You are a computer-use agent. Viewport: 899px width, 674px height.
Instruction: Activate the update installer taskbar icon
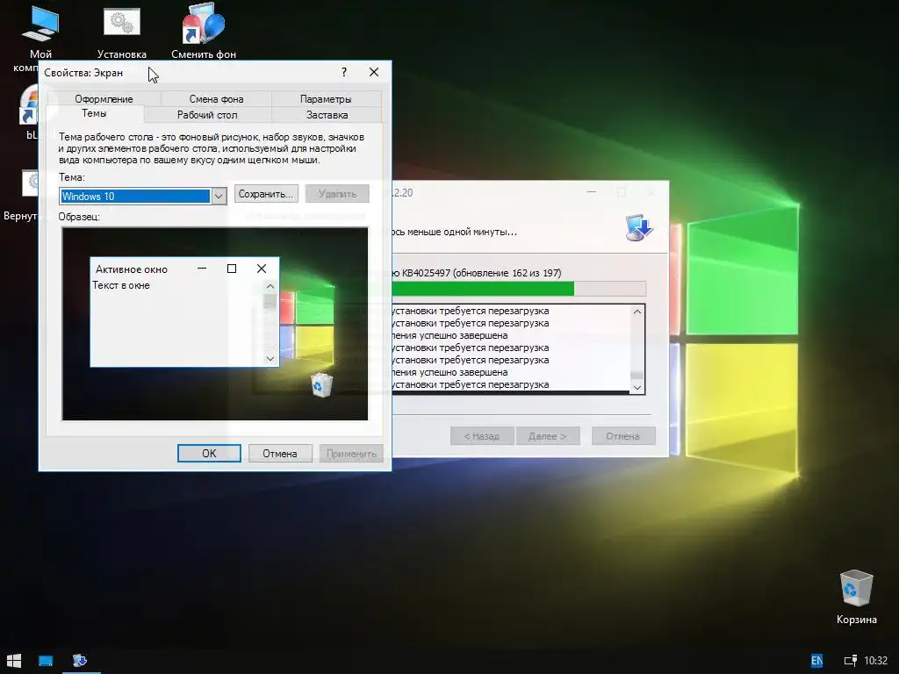80,660
